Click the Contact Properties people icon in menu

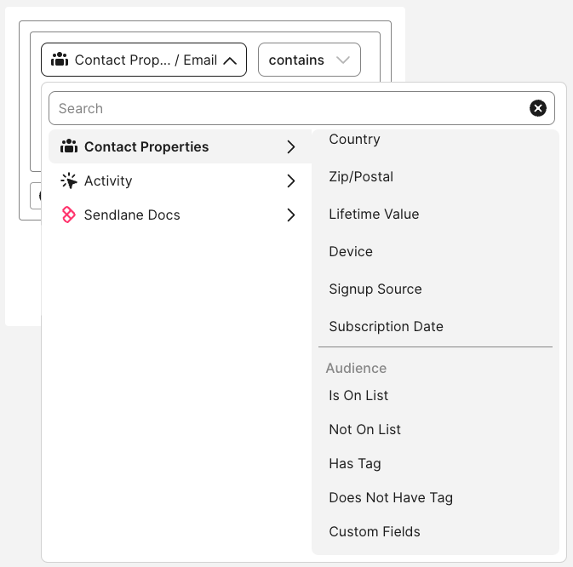[69, 146]
